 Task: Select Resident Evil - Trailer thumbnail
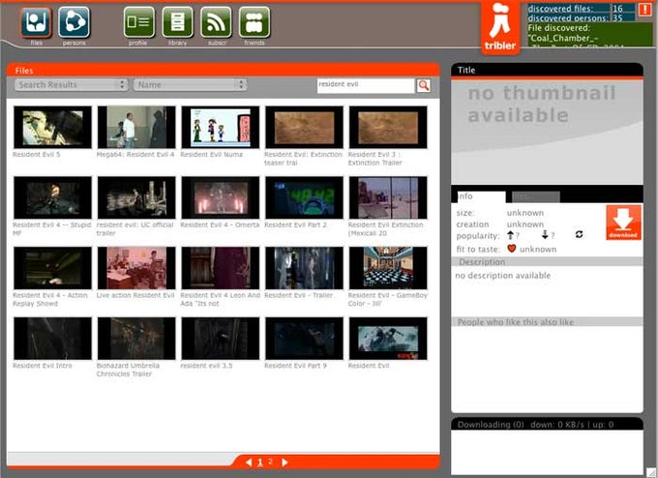304,268
